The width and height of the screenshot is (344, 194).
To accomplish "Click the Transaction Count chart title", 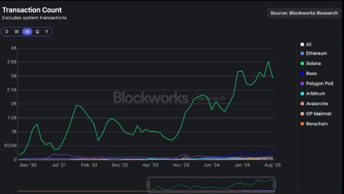I will pyautogui.click(x=32, y=10).
